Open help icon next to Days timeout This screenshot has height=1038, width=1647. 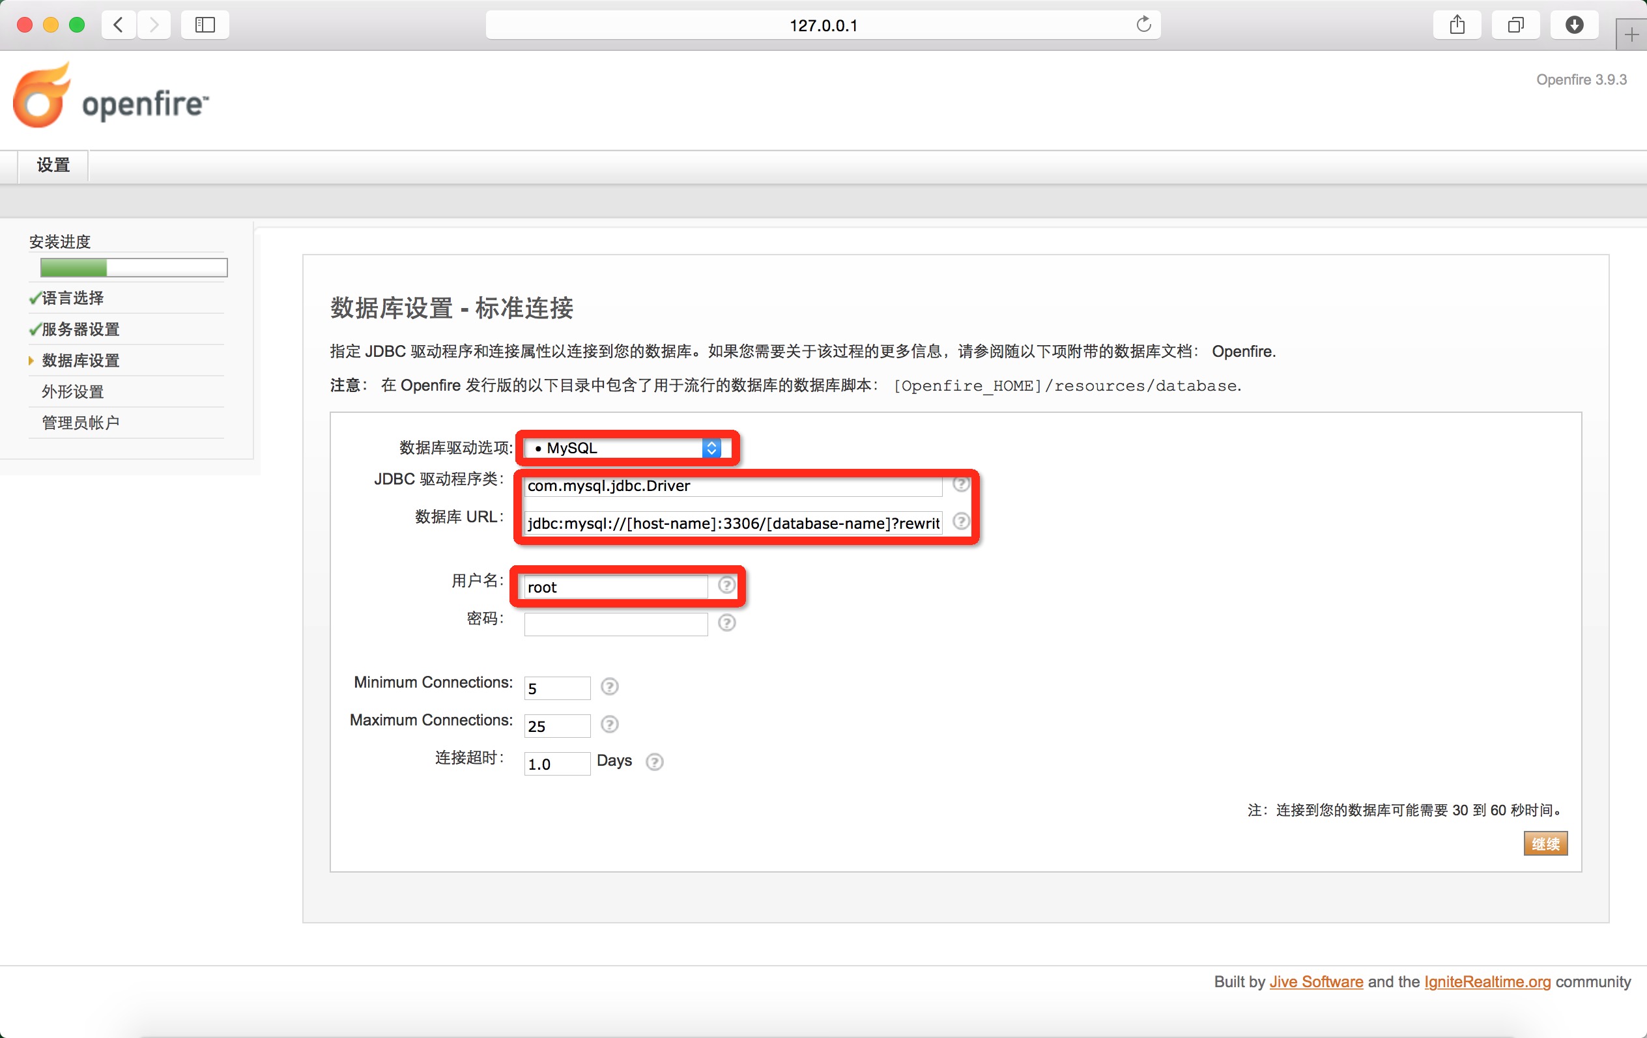[x=655, y=762]
